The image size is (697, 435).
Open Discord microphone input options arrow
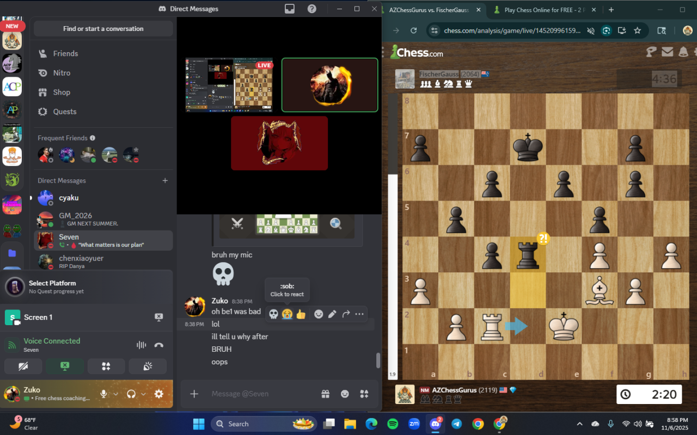point(115,394)
